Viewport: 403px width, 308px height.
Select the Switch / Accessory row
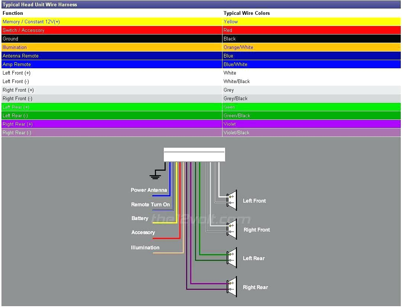coord(111,30)
